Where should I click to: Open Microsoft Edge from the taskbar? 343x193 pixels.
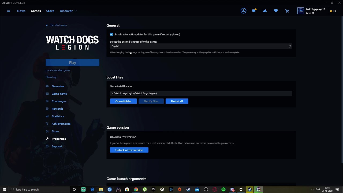(92, 190)
